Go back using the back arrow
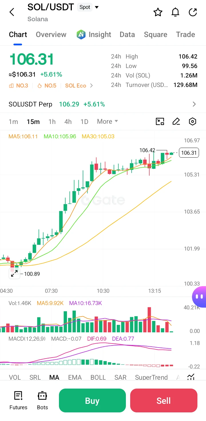 click(x=12, y=12)
